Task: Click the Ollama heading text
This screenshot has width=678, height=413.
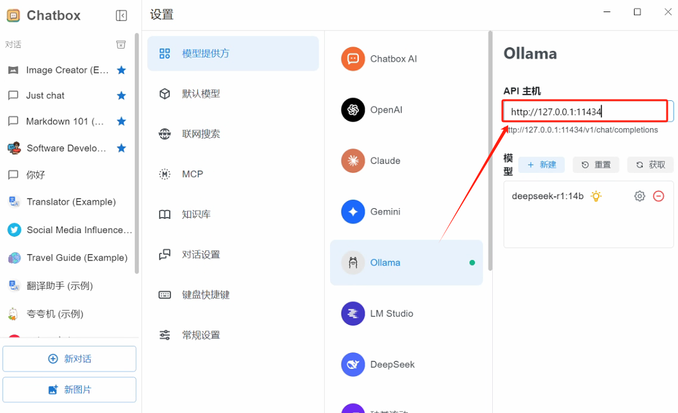Action: [530, 54]
